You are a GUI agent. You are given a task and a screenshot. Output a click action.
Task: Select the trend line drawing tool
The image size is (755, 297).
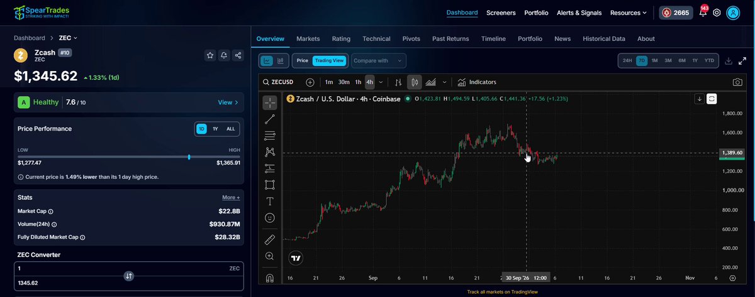tap(269, 119)
